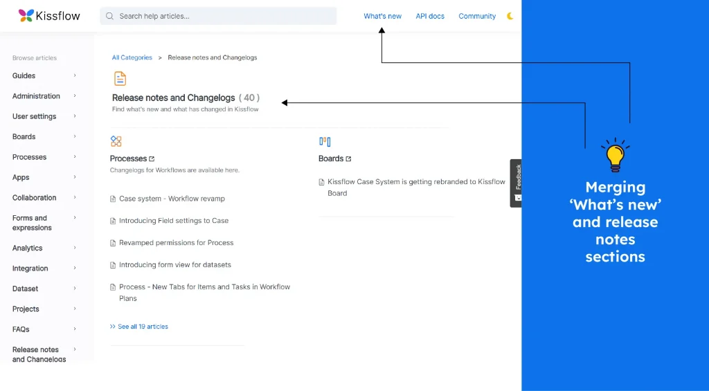Click the double chevron before See all articles

[113, 327]
